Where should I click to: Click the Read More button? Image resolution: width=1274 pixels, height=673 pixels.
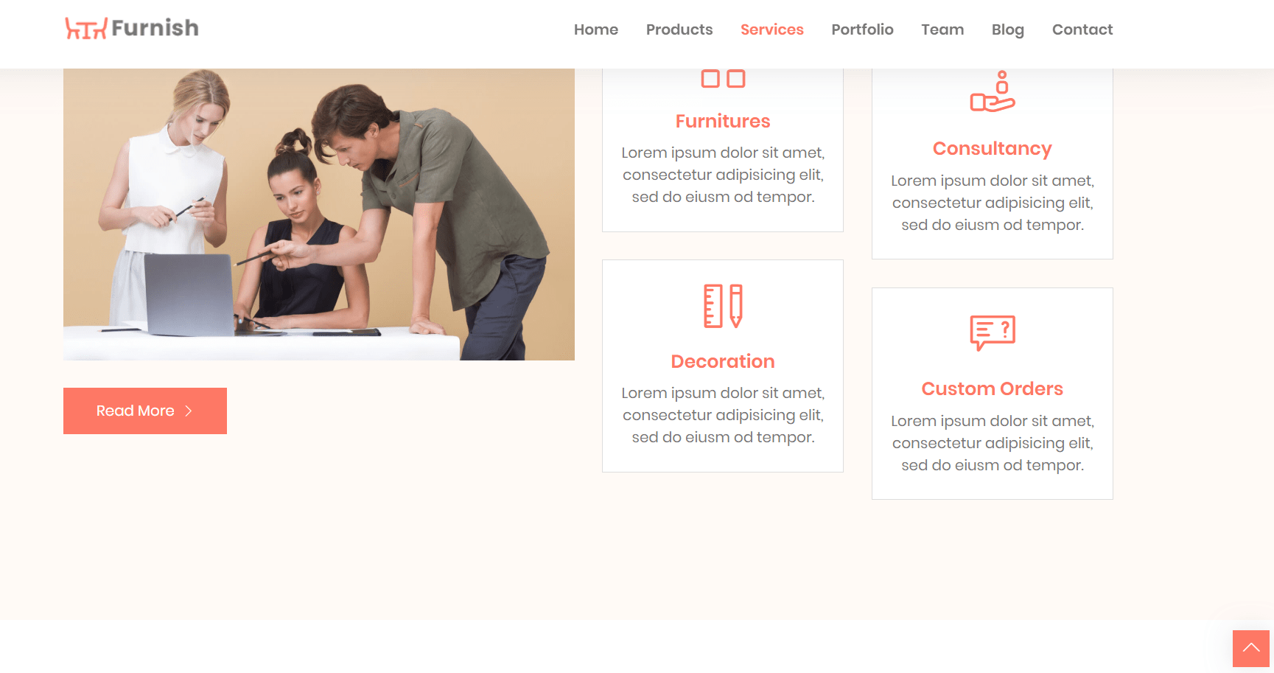145,411
